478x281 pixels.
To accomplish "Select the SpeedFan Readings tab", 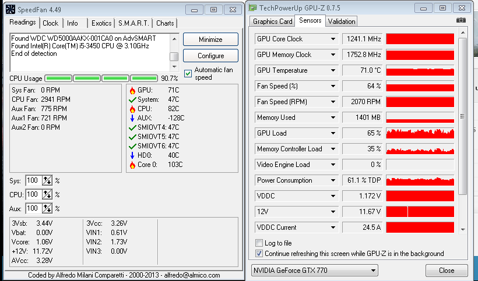I will [23, 23].
